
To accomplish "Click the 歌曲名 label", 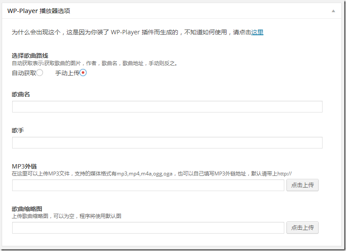I will pyautogui.click(x=21, y=94).
